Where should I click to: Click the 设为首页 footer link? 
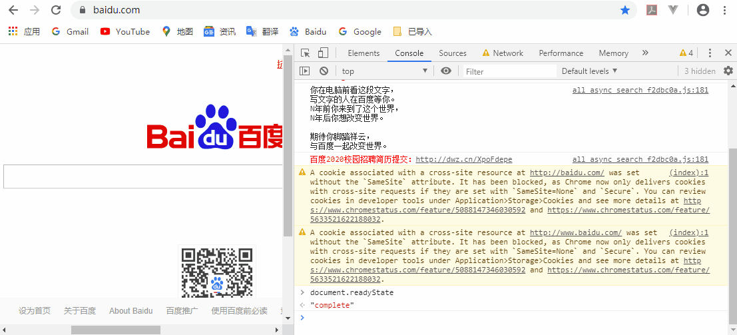point(35,310)
